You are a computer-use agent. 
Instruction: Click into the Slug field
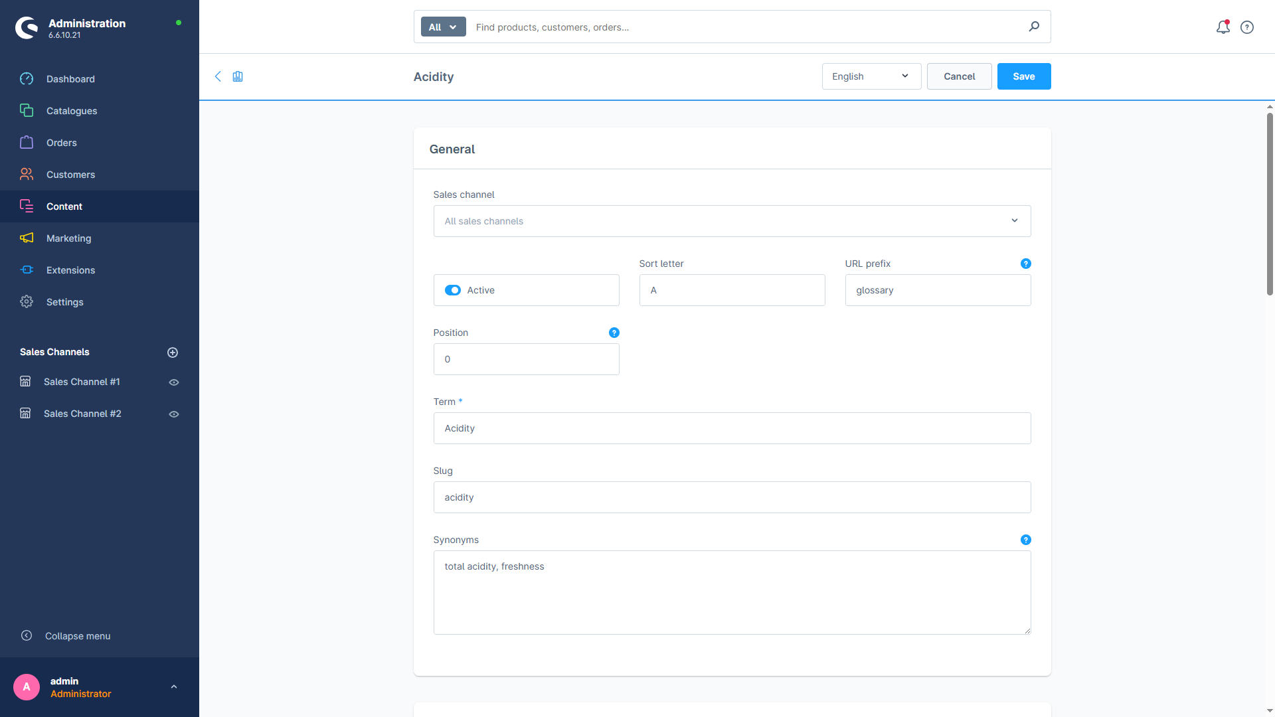point(732,497)
